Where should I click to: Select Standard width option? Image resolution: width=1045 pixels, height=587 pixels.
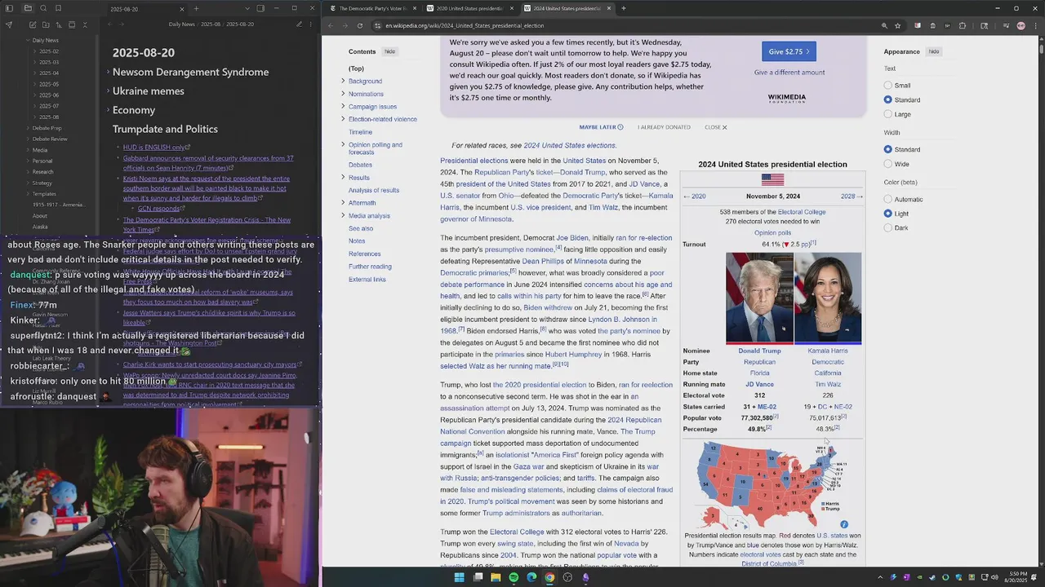(x=888, y=149)
